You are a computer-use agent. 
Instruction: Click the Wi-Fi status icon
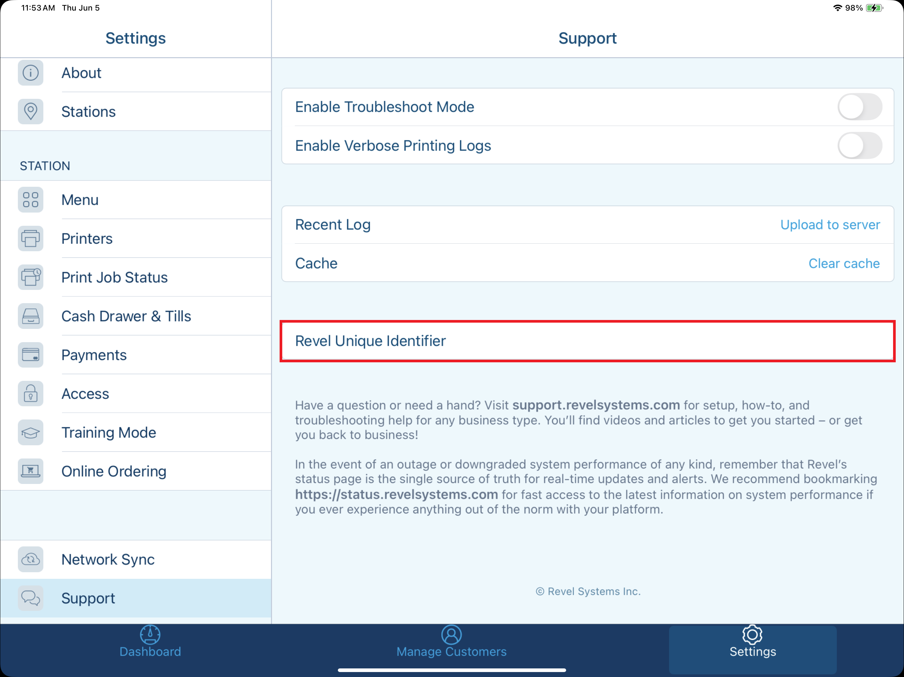pyautogui.click(x=837, y=8)
